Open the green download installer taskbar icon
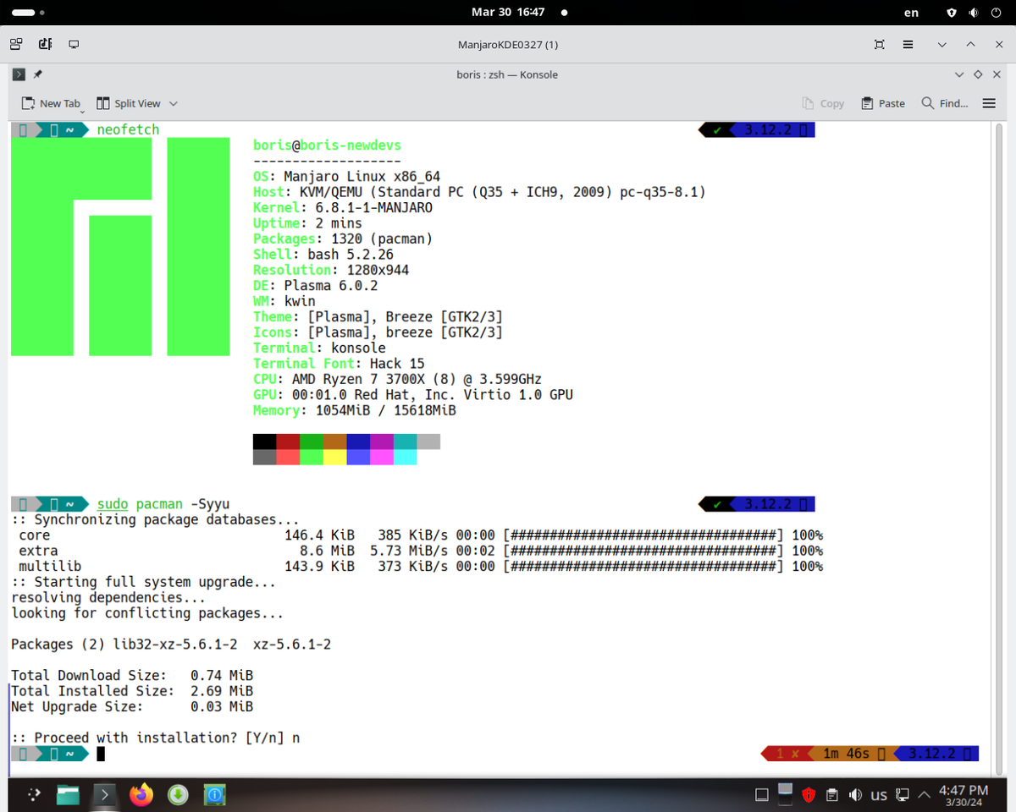The image size is (1016, 812). click(x=178, y=794)
